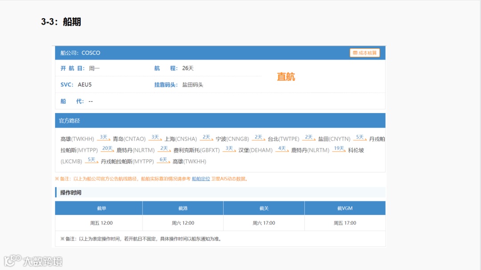Click the orange 直航 label
481x270 pixels.
(x=286, y=77)
